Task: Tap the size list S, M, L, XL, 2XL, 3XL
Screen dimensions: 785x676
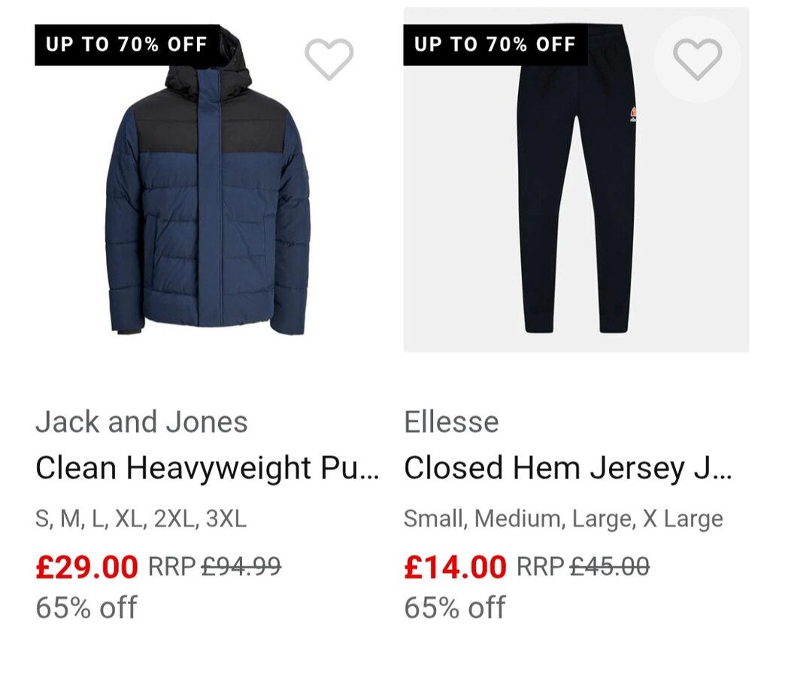Action: (x=141, y=519)
